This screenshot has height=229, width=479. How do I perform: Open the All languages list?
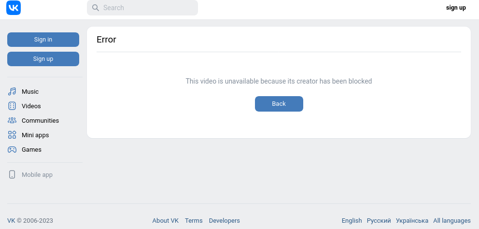pos(451,221)
